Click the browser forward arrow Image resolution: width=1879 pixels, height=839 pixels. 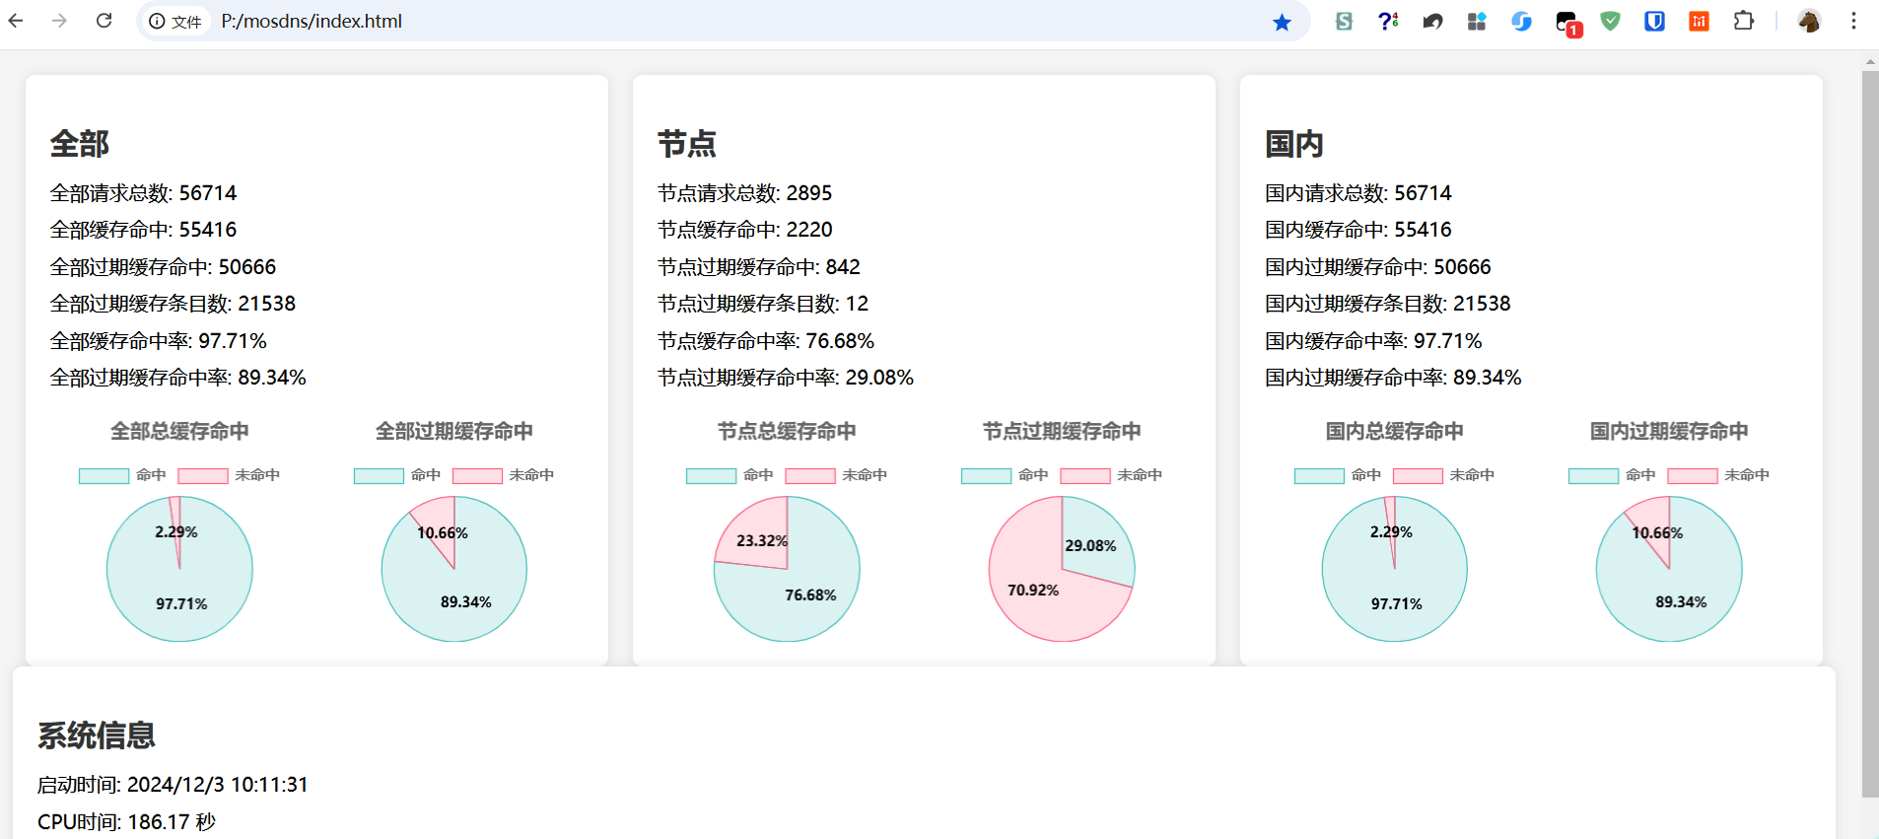[x=59, y=21]
